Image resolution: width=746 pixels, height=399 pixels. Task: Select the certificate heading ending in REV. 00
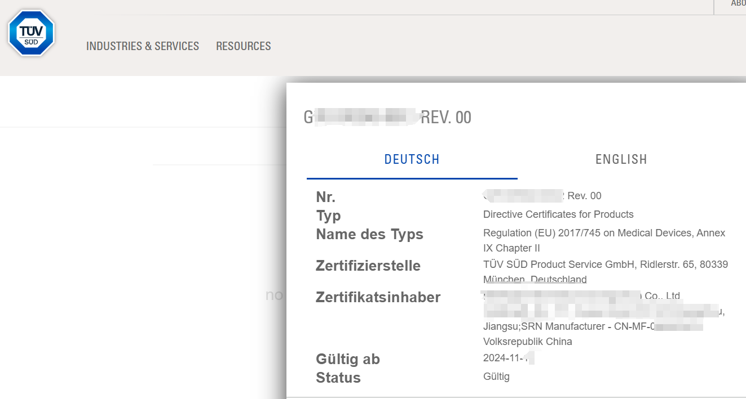pyautogui.click(x=387, y=117)
